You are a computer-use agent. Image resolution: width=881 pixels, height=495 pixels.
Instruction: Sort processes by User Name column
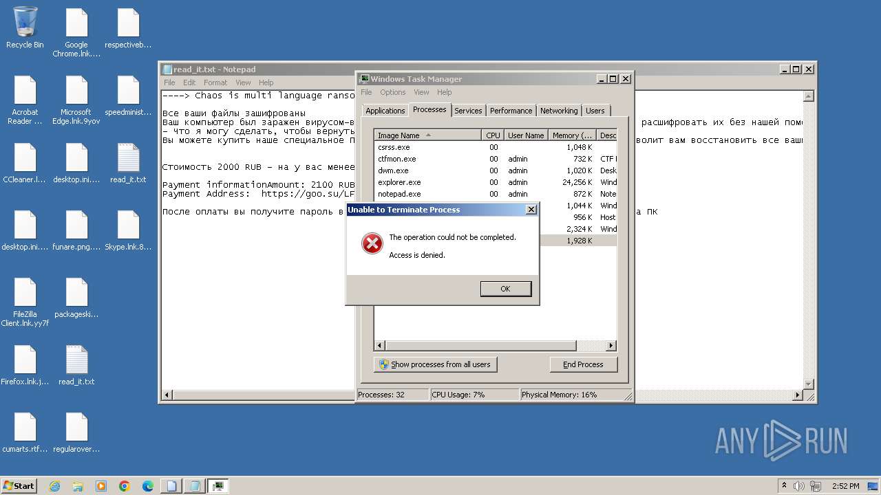point(526,135)
